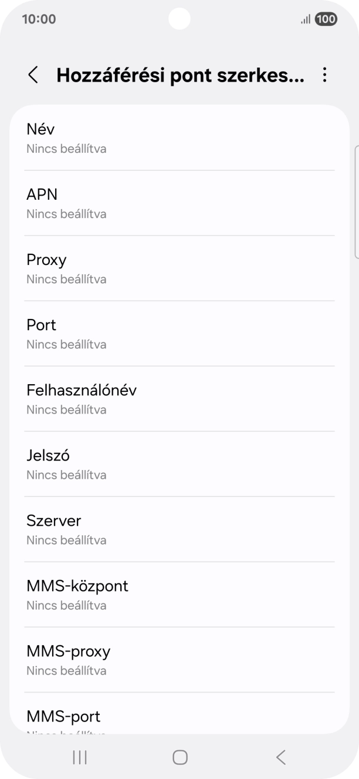This screenshot has width=359, height=779.
Task: Select the APN setting
Action: click(x=179, y=203)
